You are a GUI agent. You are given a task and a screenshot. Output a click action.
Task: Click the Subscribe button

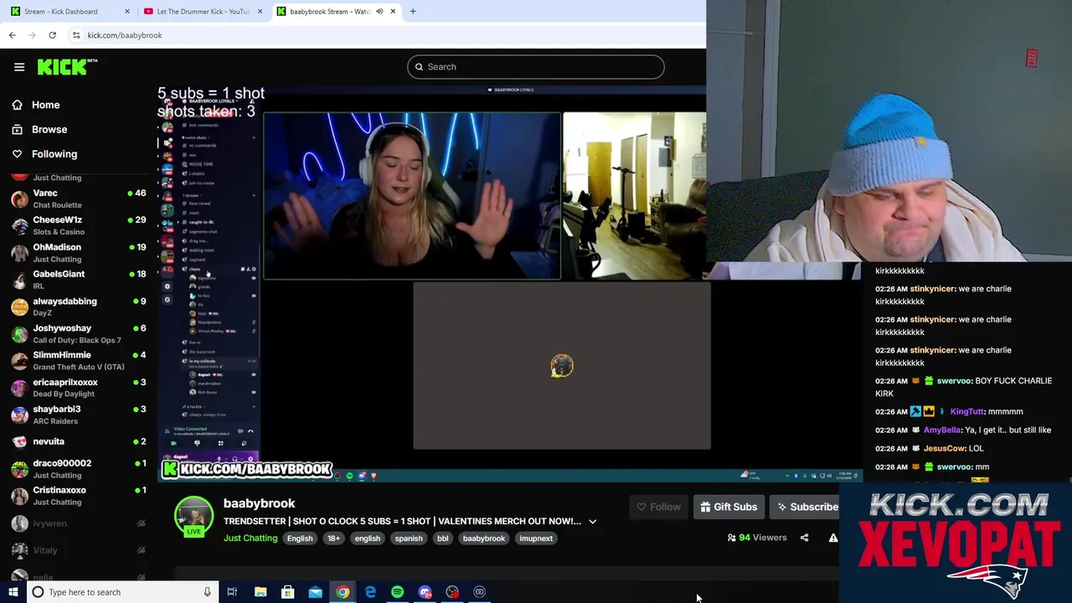[x=806, y=507]
